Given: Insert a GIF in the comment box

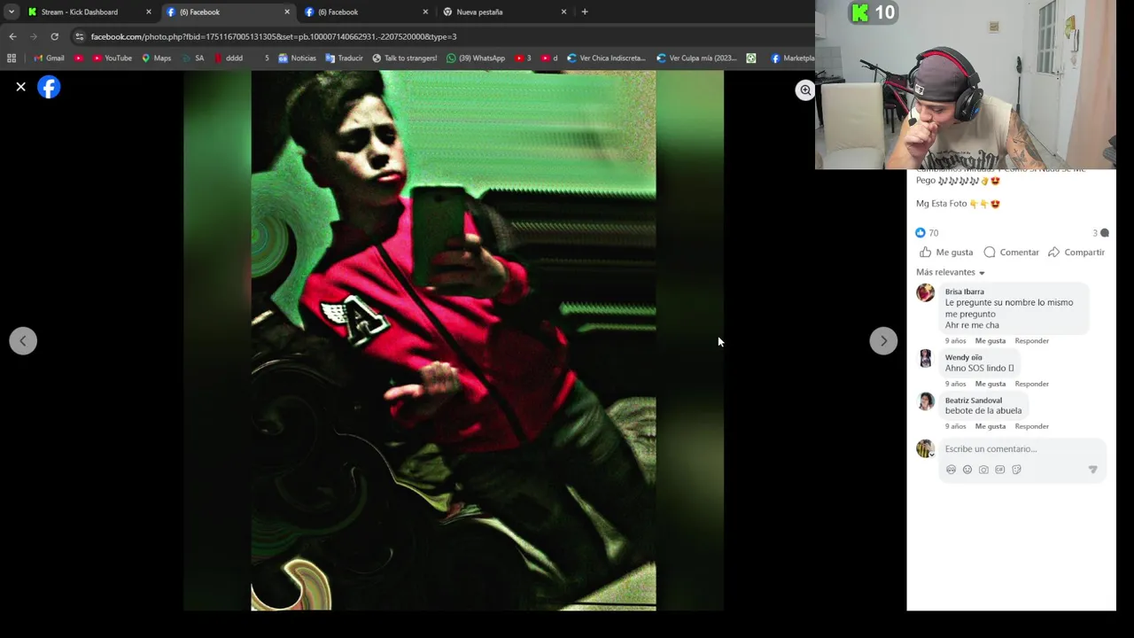Looking at the screenshot, I should [1000, 470].
